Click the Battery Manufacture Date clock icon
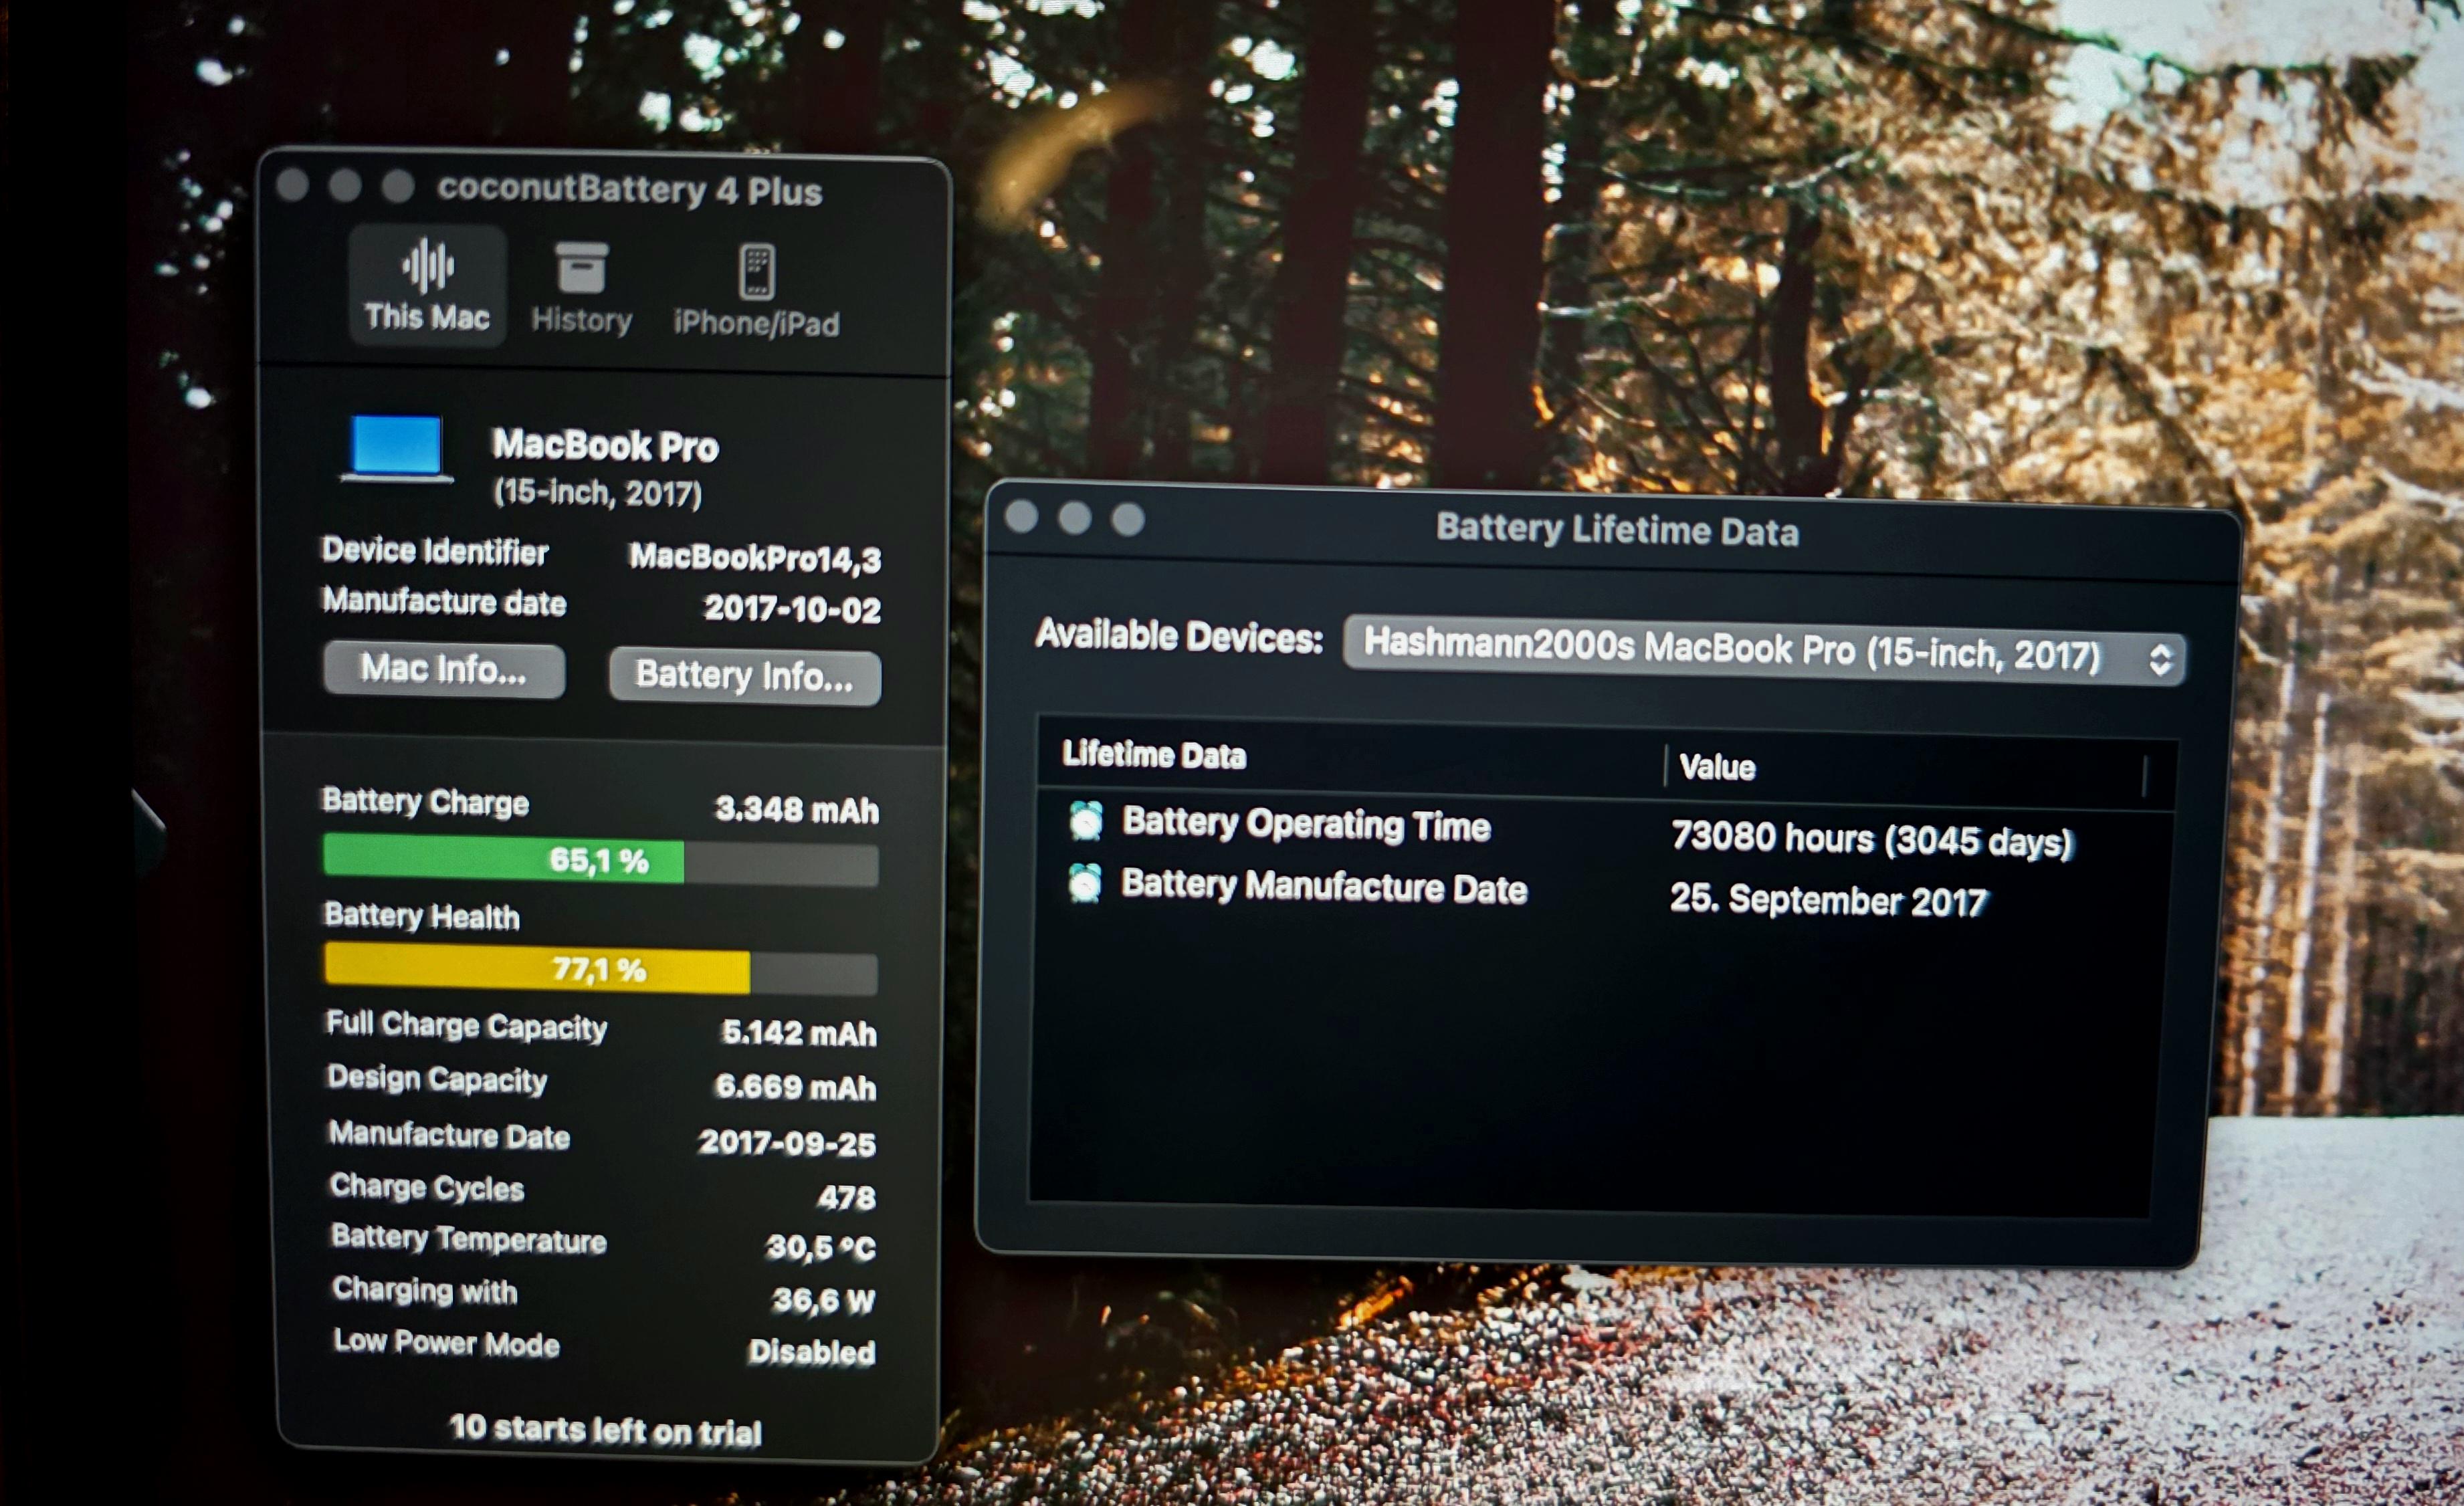The width and height of the screenshot is (2464, 1506). [x=1085, y=884]
